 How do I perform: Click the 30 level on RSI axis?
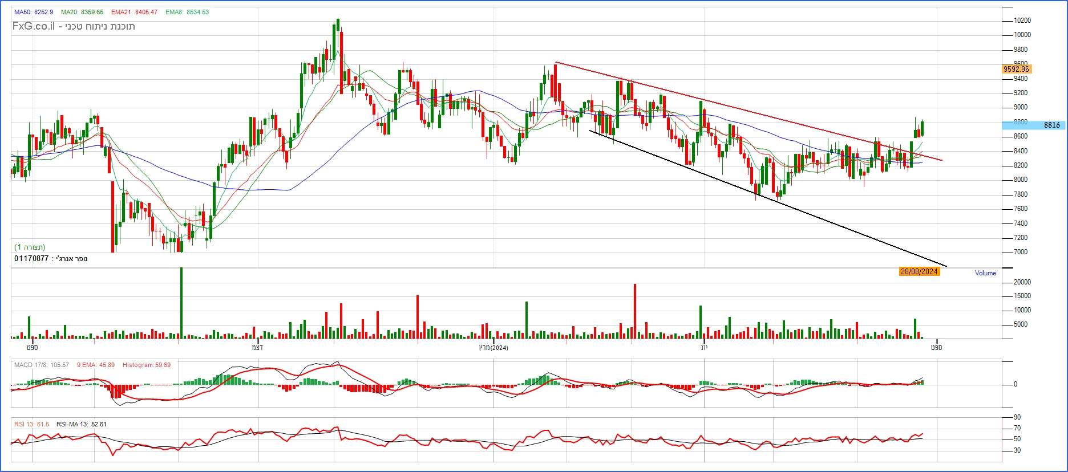pos(1017,450)
